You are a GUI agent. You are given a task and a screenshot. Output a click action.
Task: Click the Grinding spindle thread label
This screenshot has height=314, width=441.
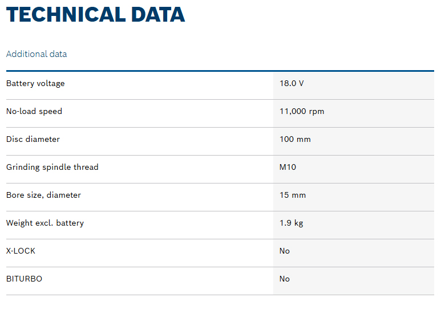click(x=52, y=168)
